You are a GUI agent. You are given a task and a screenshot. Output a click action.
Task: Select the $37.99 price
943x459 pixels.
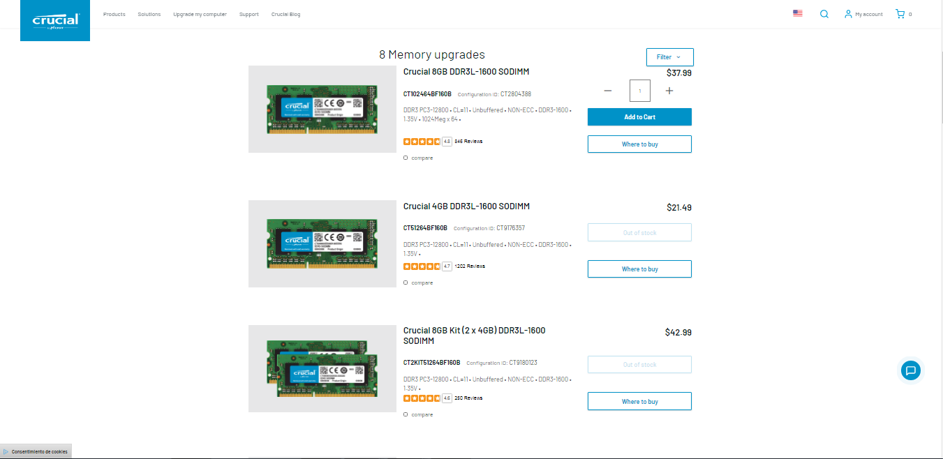tap(679, 73)
